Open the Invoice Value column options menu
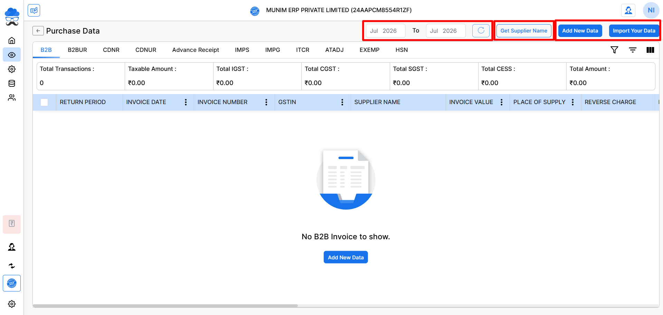The height and width of the screenshot is (315, 663). click(502, 102)
